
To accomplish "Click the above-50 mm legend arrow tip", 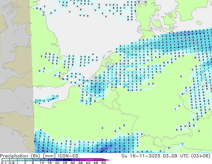I will (x=106, y=160).
